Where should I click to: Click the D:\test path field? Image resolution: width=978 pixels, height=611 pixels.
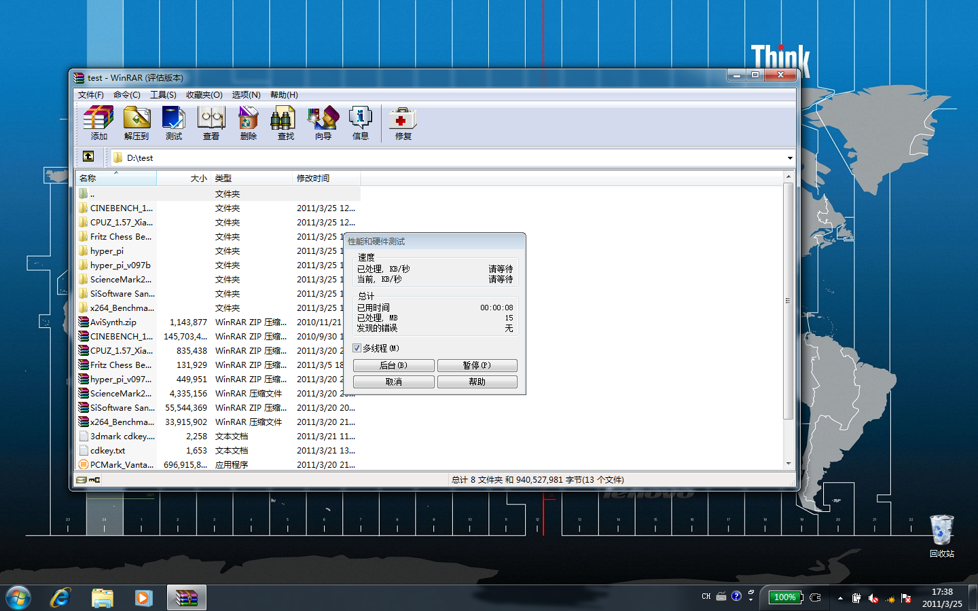(x=447, y=158)
